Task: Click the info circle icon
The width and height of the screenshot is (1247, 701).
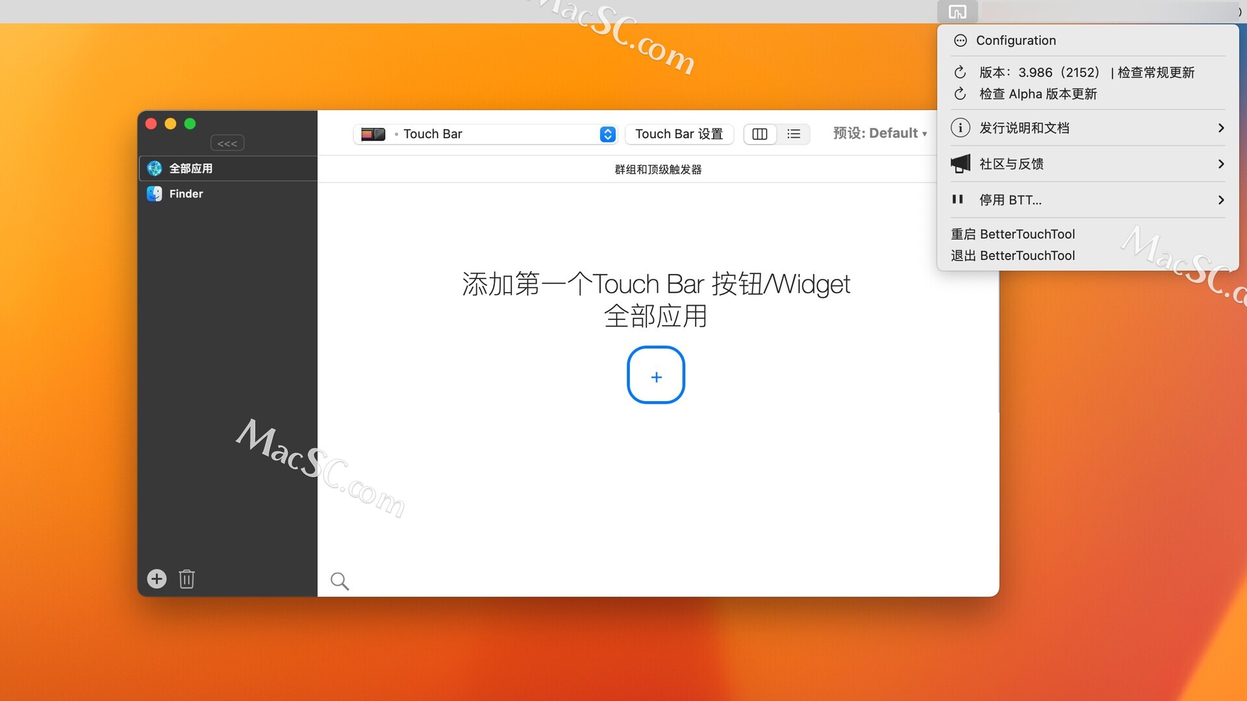Action: [x=960, y=128]
